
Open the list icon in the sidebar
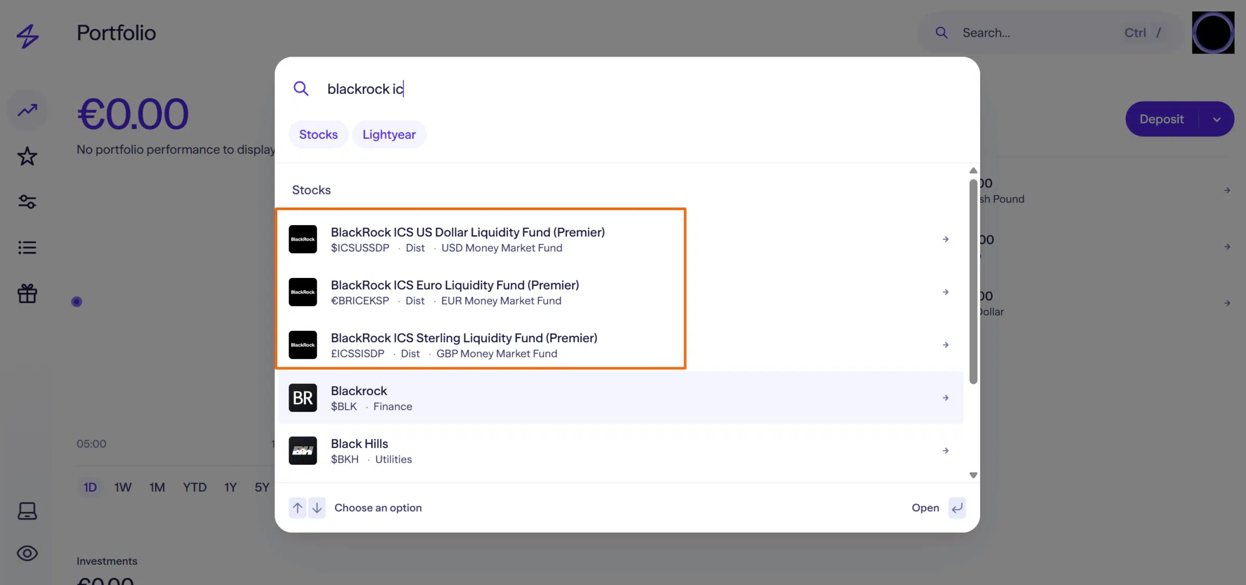click(x=27, y=247)
